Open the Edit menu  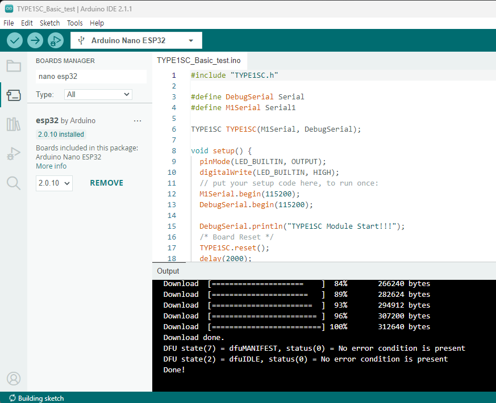click(27, 23)
